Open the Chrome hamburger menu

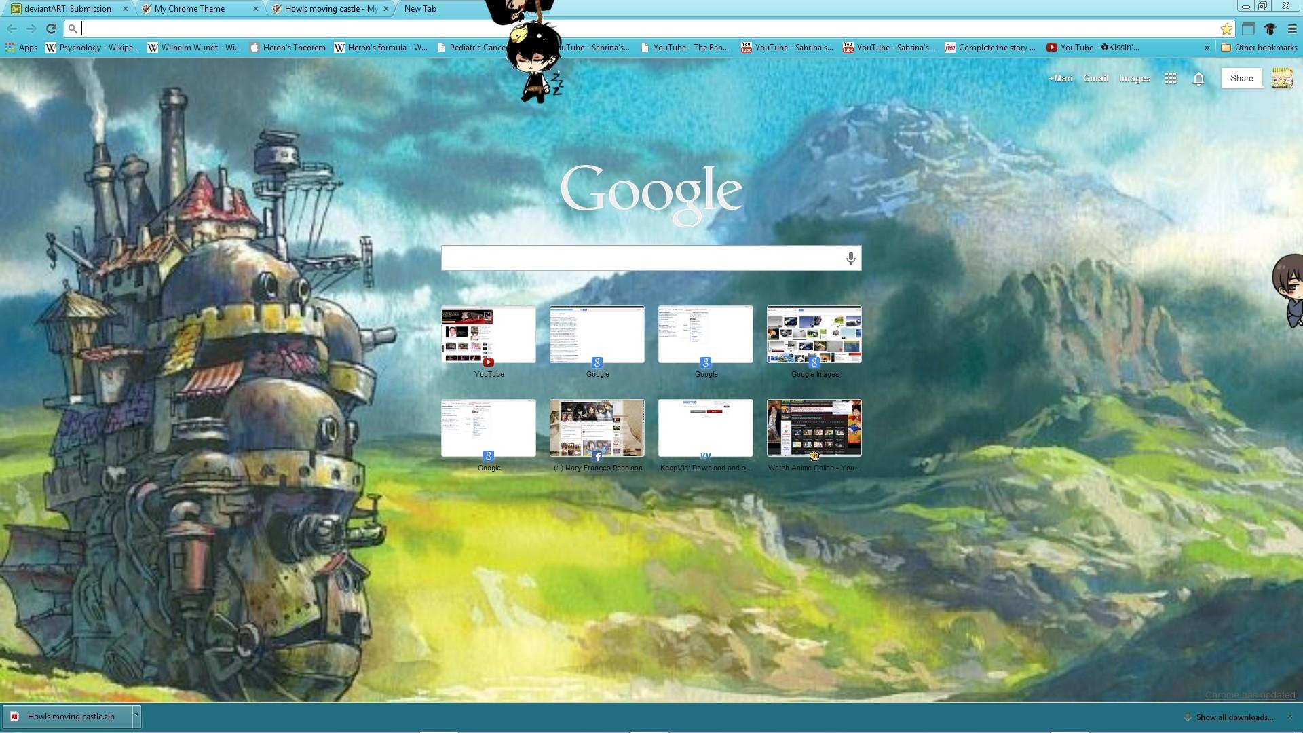[x=1292, y=29]
